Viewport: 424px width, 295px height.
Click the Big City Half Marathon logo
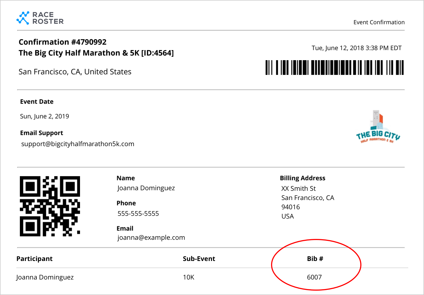pos(378,127)
